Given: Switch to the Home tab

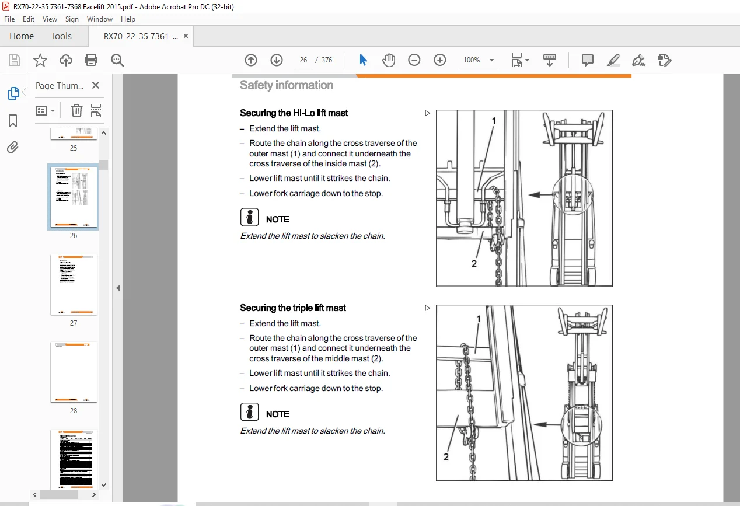Looking at the screenshot, I should tap(22, 36).
